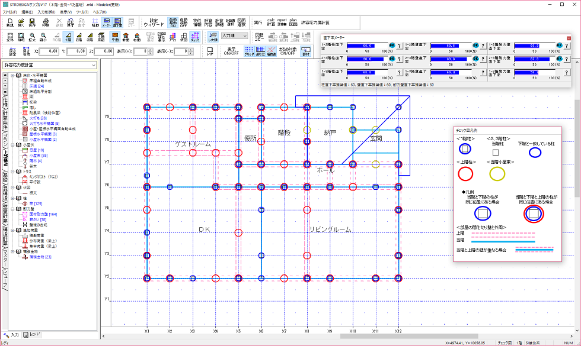Click the 許容応力度計算 toolbar button
Image resolution: width=581 pixels, height=346 pixels.
coord(315,22)
